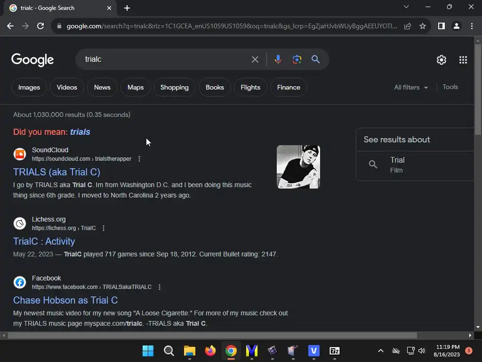Clear the search box text

click(255, 59)
